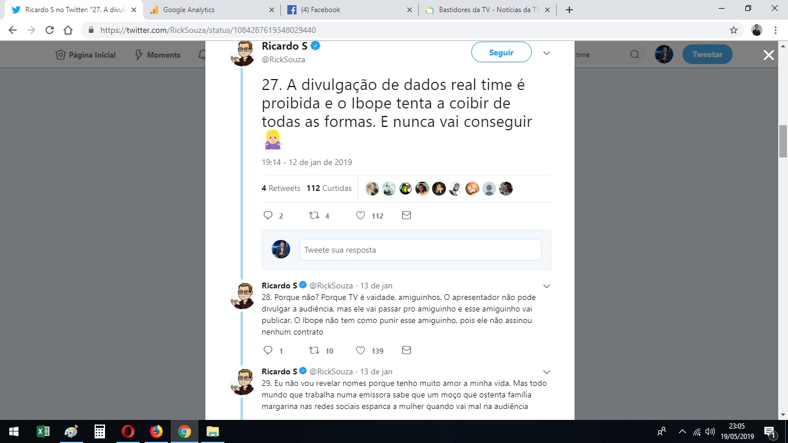Open the dropdown arrow on tweet 29

546,371
